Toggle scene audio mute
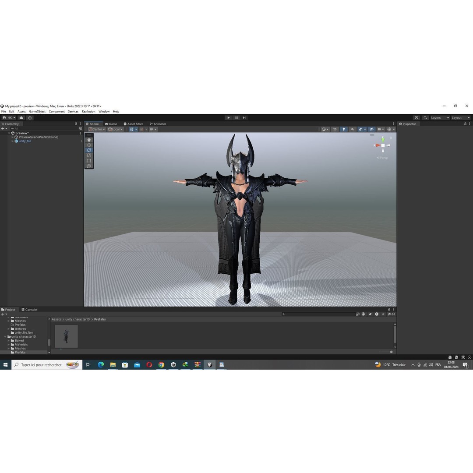Screen dimensions: 473x473 (x=352, y=129)
